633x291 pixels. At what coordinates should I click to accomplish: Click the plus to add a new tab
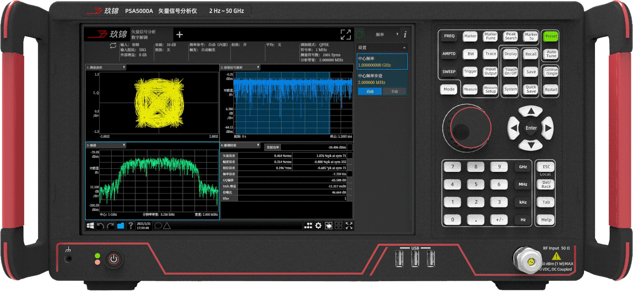(x=178, y=34)
